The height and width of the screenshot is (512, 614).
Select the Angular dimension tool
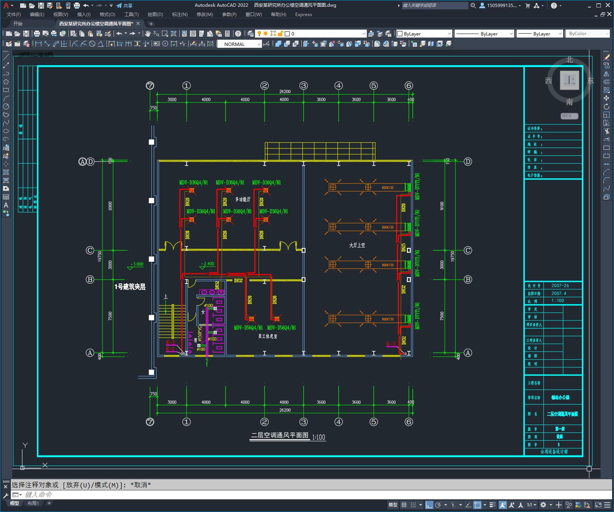pyautogui.click(x=101, y=44)
